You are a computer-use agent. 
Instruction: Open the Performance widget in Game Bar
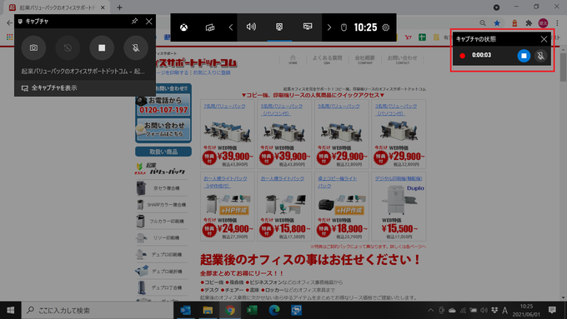click(x=308, y=27)
